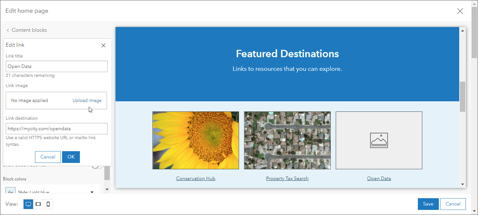Switch to mobile phone view

click(48, 204)
